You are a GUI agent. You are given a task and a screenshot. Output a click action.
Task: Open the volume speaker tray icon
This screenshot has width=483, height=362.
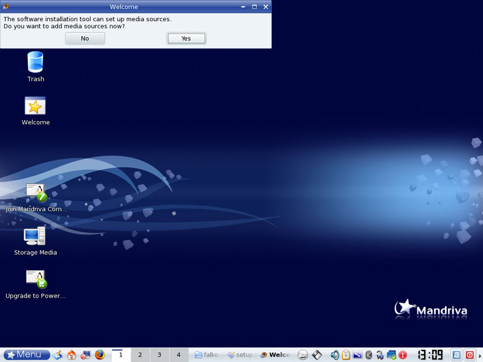coord(334,355)
